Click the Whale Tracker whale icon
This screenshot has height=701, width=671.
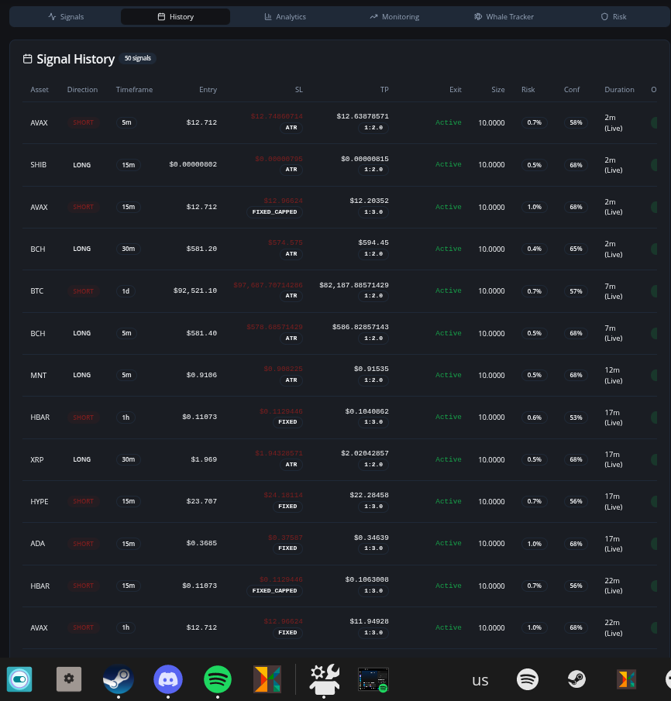pos(478,16)
